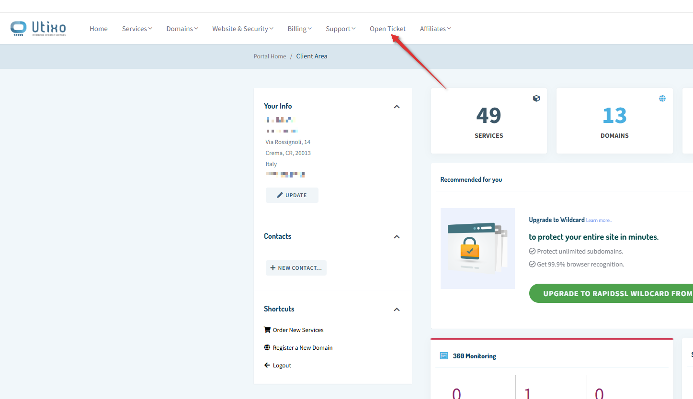Click the pencil icon on Update button
The width and height of the screenshot is (693, 399).
pyautogui.click(x=280, y=195)
